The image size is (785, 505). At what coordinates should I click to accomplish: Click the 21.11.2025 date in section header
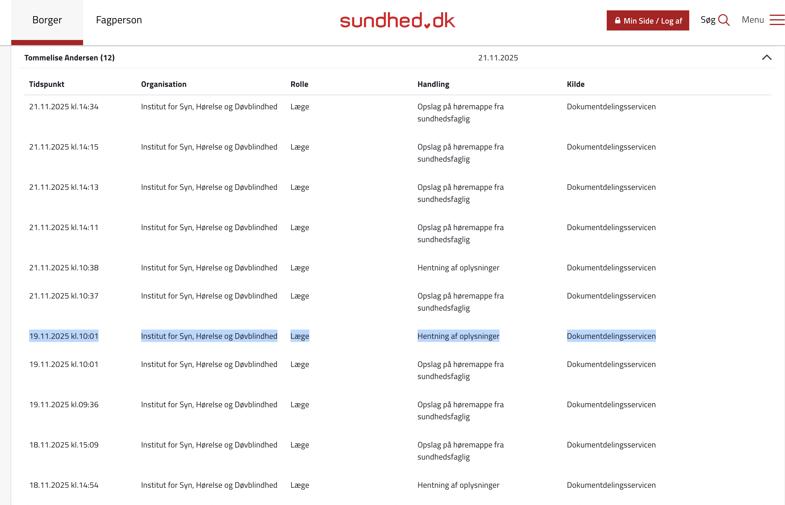click(x=498, y=58)
